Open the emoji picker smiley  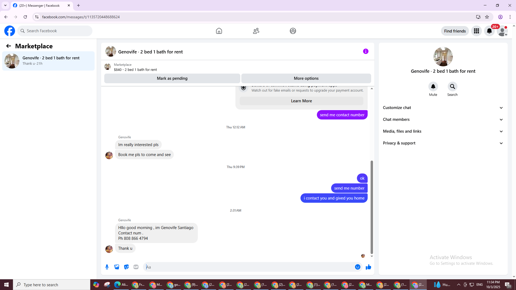358,267
